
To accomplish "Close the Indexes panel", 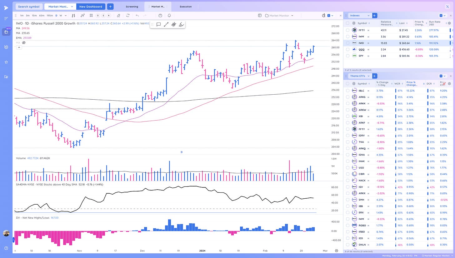I will 451,15.
